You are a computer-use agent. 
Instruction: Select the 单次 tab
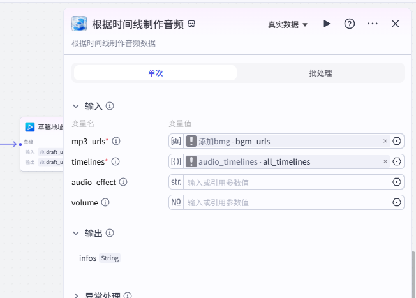(155, 73)
